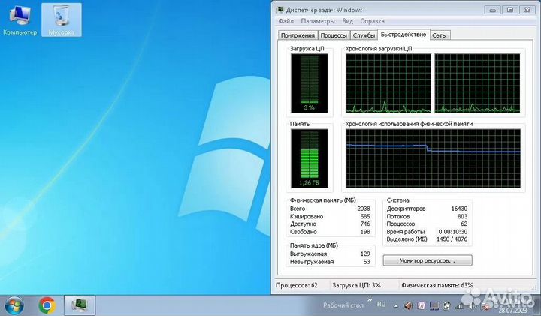Click the Монитор ресурсов button
541x316 pixels.
pyautogui.click(x=427, y=261)
